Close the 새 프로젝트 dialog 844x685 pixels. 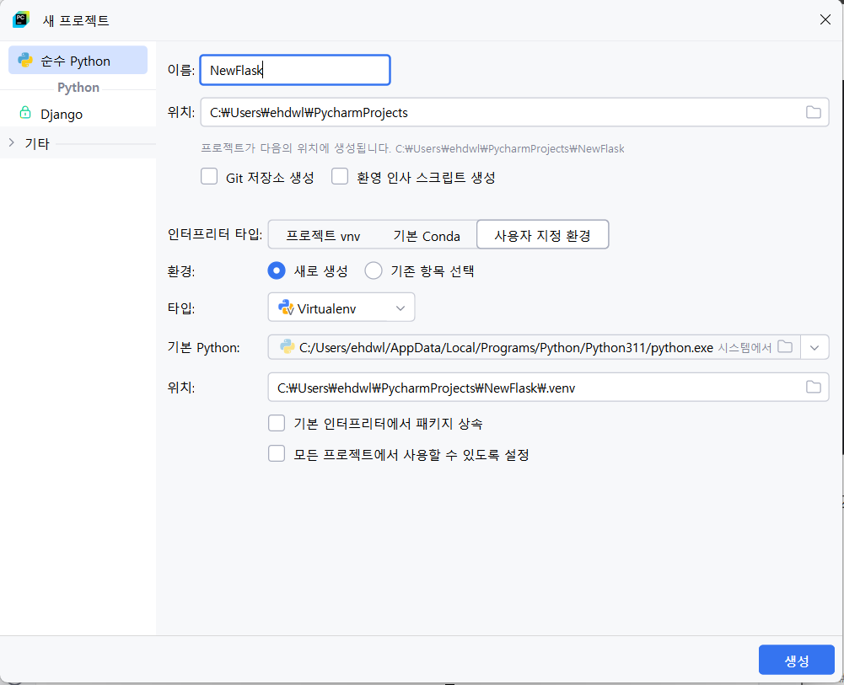pyautogui.click(x=825, y=19)
